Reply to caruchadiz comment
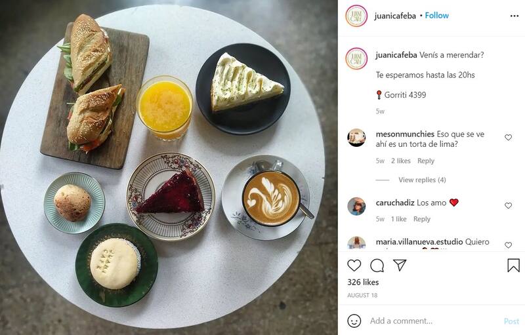The image size is (525, 335). coord(421,219)
